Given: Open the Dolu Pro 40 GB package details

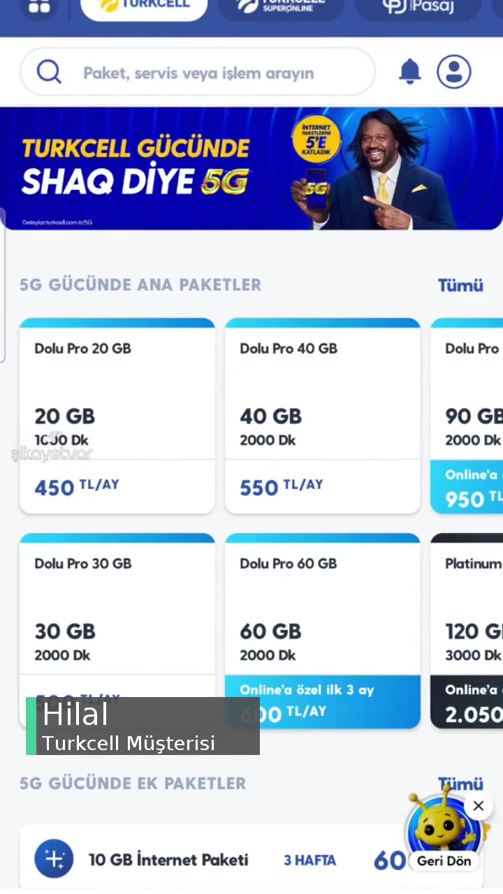Looking at the screenshot, I should [x=323, y=416].
